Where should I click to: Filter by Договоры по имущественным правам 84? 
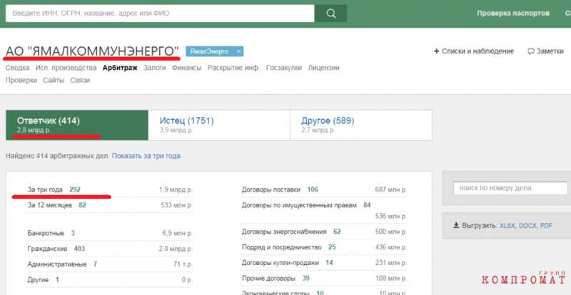click(306, 205)
